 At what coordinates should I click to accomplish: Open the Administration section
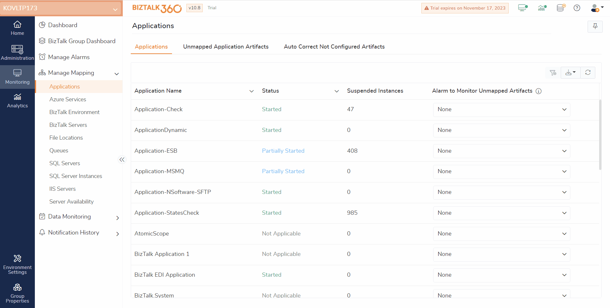(17, 53)
